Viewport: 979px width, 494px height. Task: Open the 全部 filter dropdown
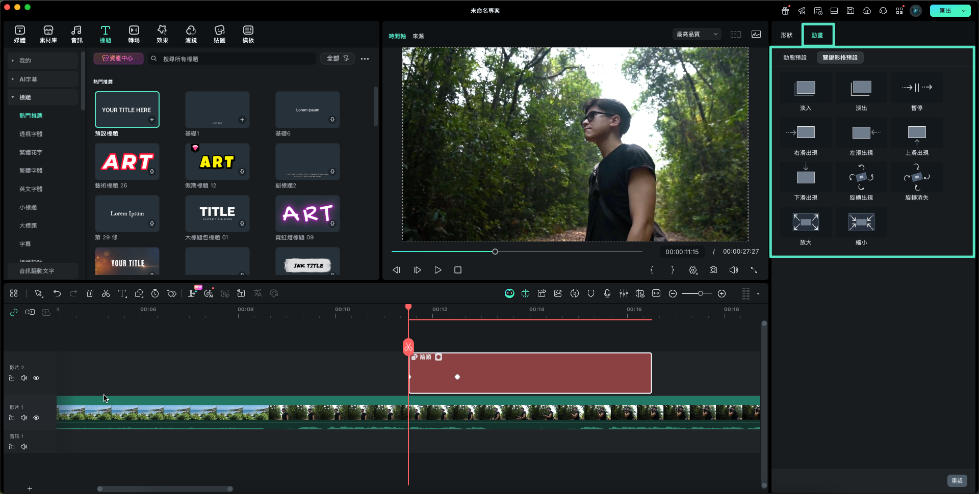(x=338, y=59)
